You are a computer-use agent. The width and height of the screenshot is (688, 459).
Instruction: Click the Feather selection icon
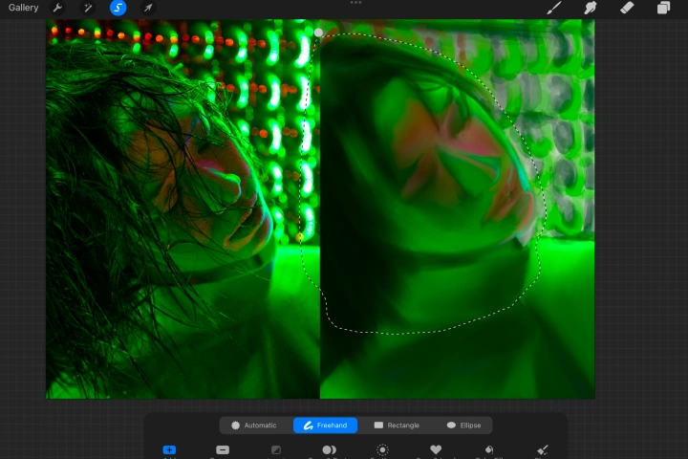pos(382,449)
